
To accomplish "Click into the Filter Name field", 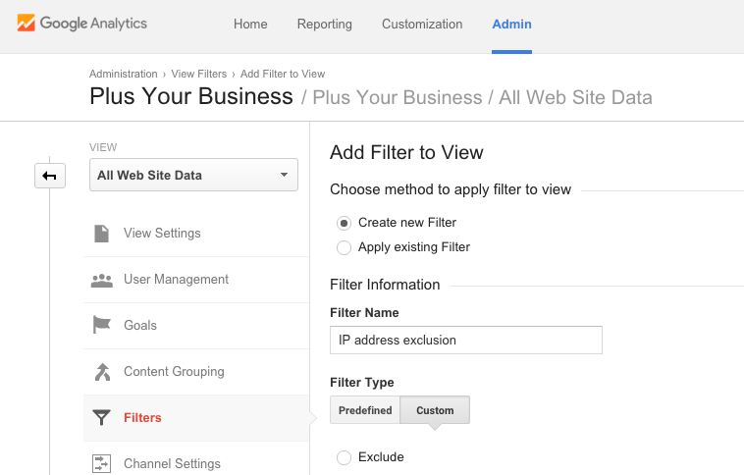I will (466, 340).
